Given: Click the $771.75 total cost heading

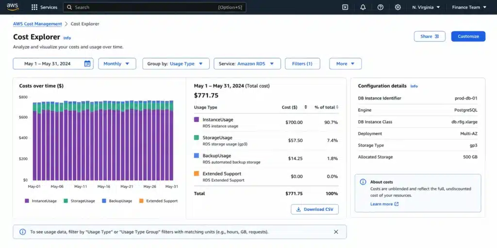Looking at the screenshot, I should click(206, 95).
